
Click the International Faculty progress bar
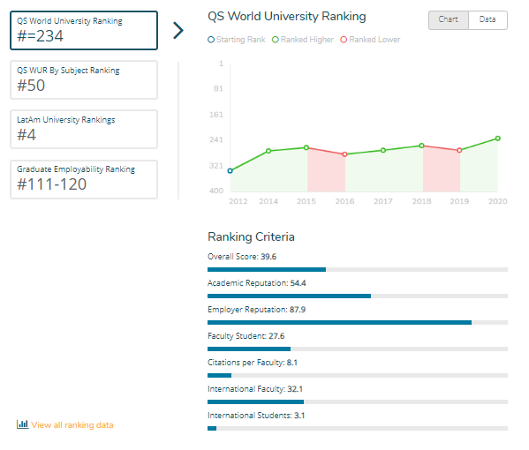pyautogui.click(x=358, y=401)
